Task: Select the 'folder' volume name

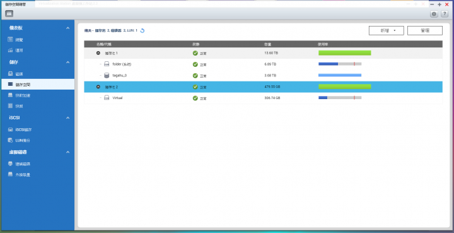Action: tap(122, 64)
